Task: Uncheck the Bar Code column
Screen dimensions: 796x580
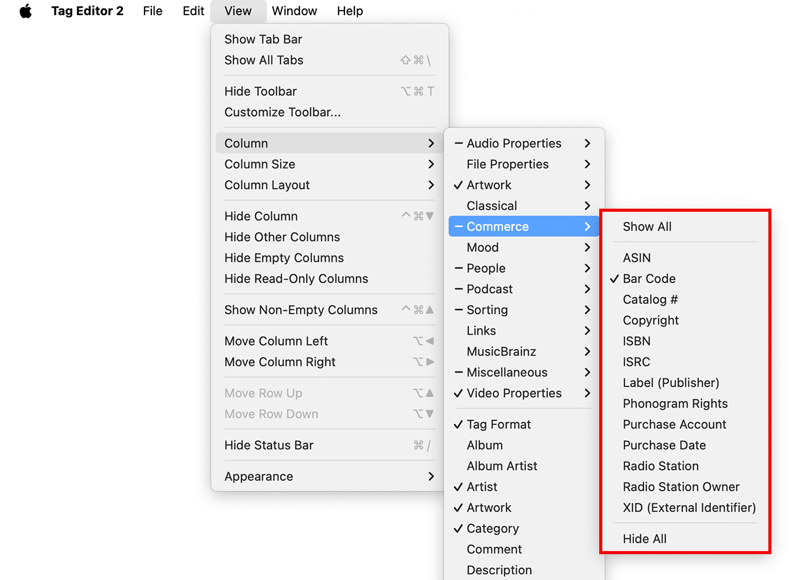Action: (x=684, y=279)
